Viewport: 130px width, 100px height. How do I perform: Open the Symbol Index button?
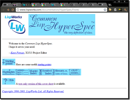pyautogui.click(x=47, y=72)
